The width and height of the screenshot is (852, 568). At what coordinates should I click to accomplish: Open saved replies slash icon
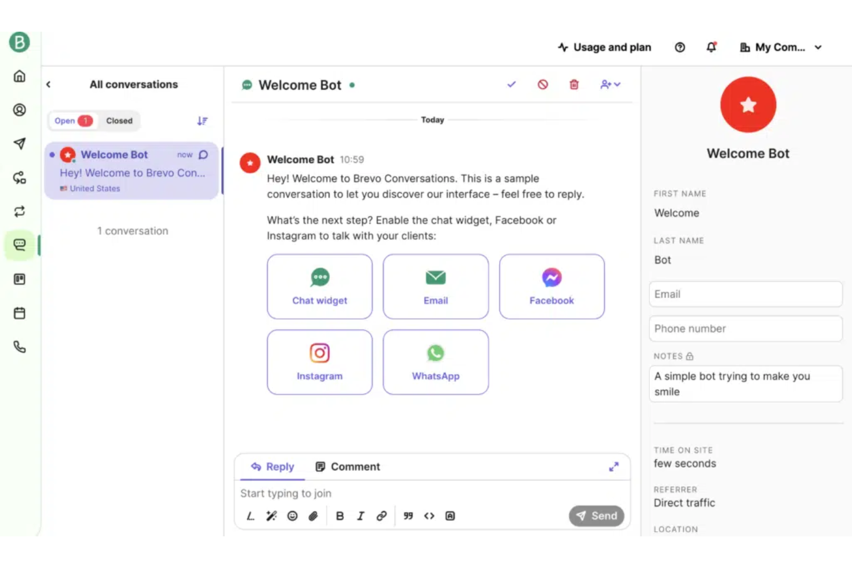(250, 516)
